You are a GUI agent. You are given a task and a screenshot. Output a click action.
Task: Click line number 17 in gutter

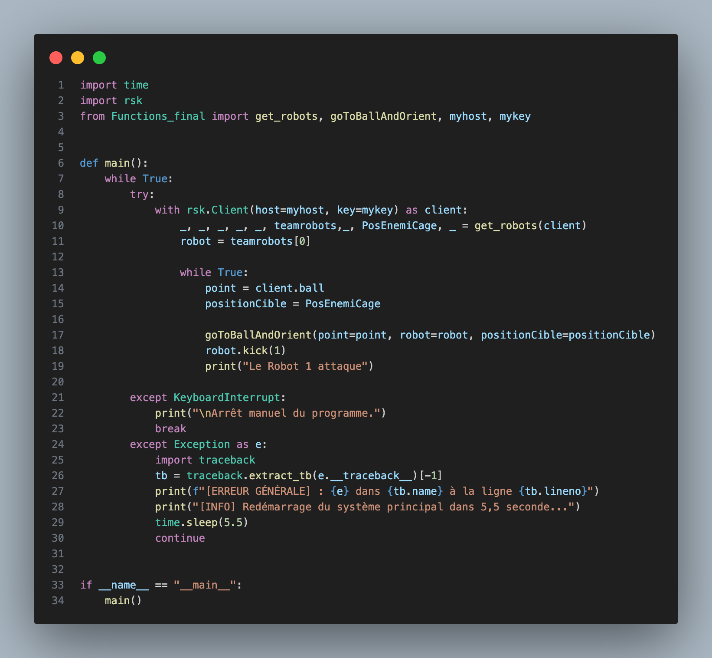58,335
